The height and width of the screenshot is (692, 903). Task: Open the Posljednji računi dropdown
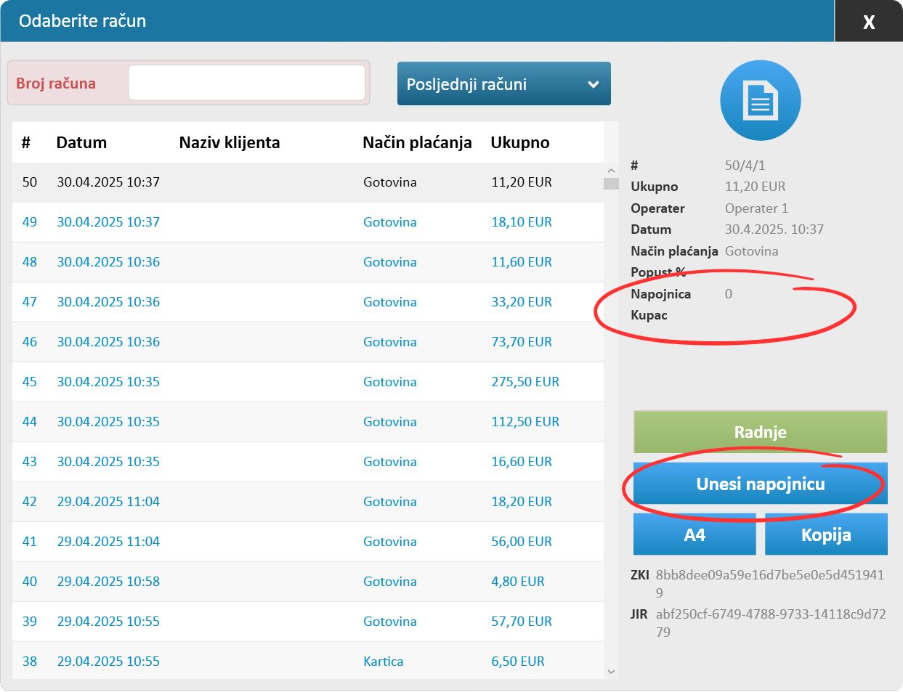pyautogui.click(x=503, y=84)
